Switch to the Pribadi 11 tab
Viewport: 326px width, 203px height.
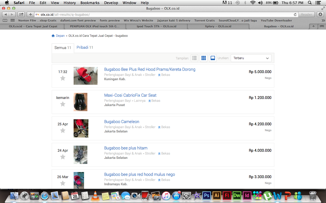(x=85, y=47)
